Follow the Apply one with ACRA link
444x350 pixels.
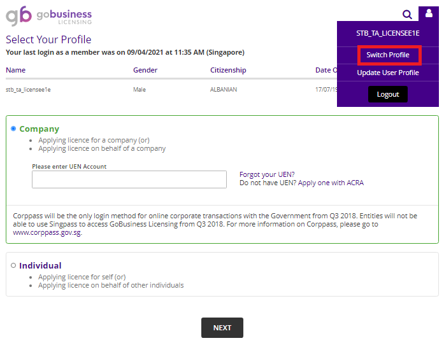[331, 183]
